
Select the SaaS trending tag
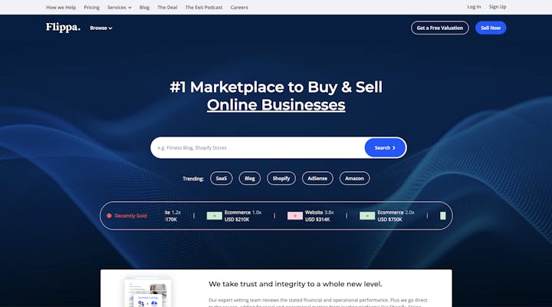pos(221,178)
